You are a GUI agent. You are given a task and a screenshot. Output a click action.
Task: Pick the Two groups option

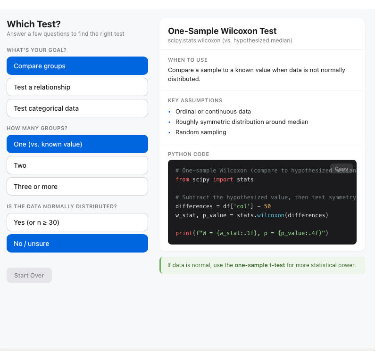tap(77, 165)
